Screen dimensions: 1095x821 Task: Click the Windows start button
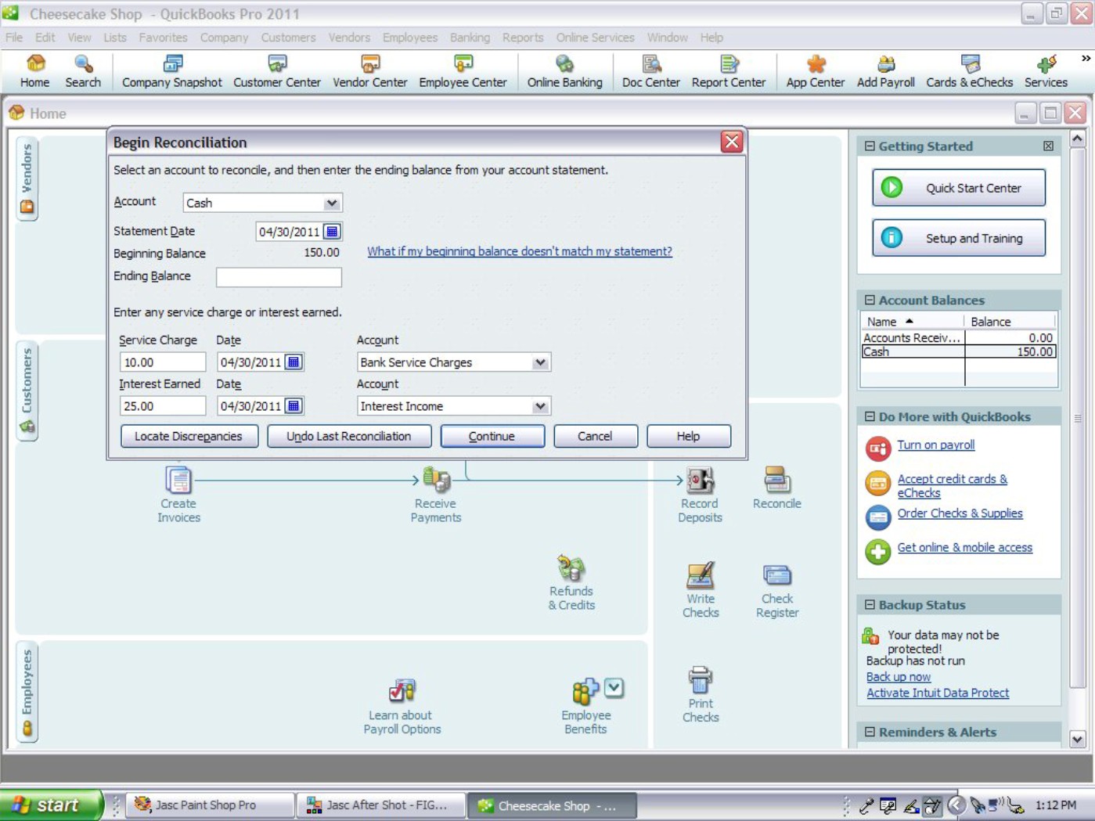point(52,805)
